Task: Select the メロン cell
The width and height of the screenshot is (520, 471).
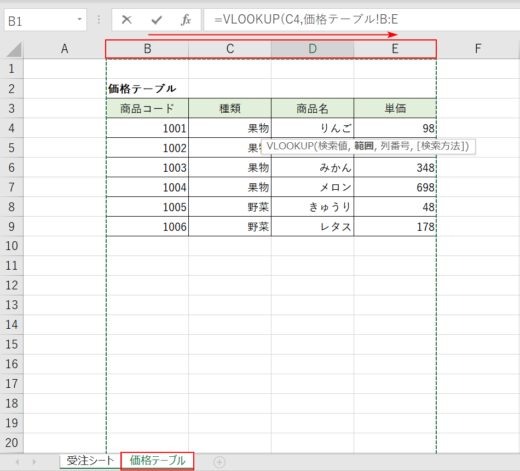Action: [313, 187]
